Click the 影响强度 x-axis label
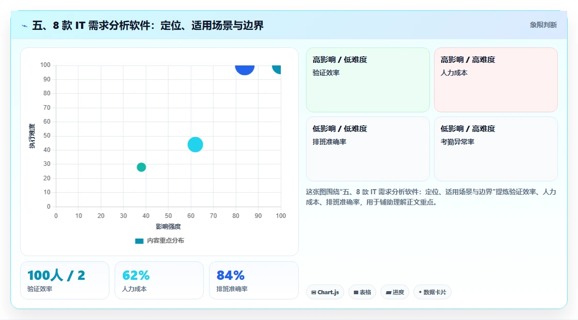578x320 pixels. tap(168, 226)
